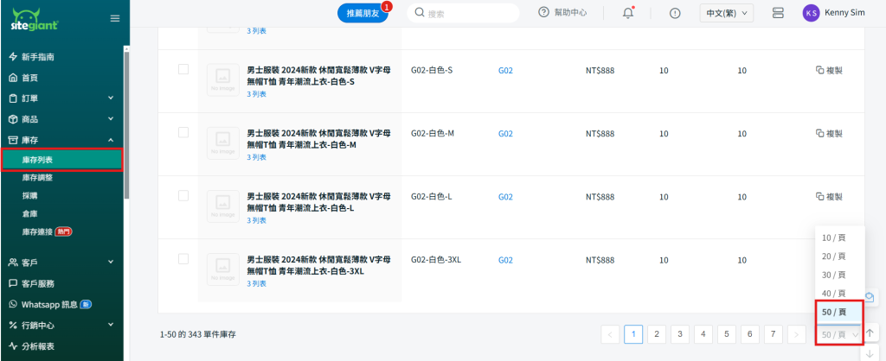Choose 50 / 頁 highlighted option
This screenshot has width=886, height=361.
click(x=838, y=312)
